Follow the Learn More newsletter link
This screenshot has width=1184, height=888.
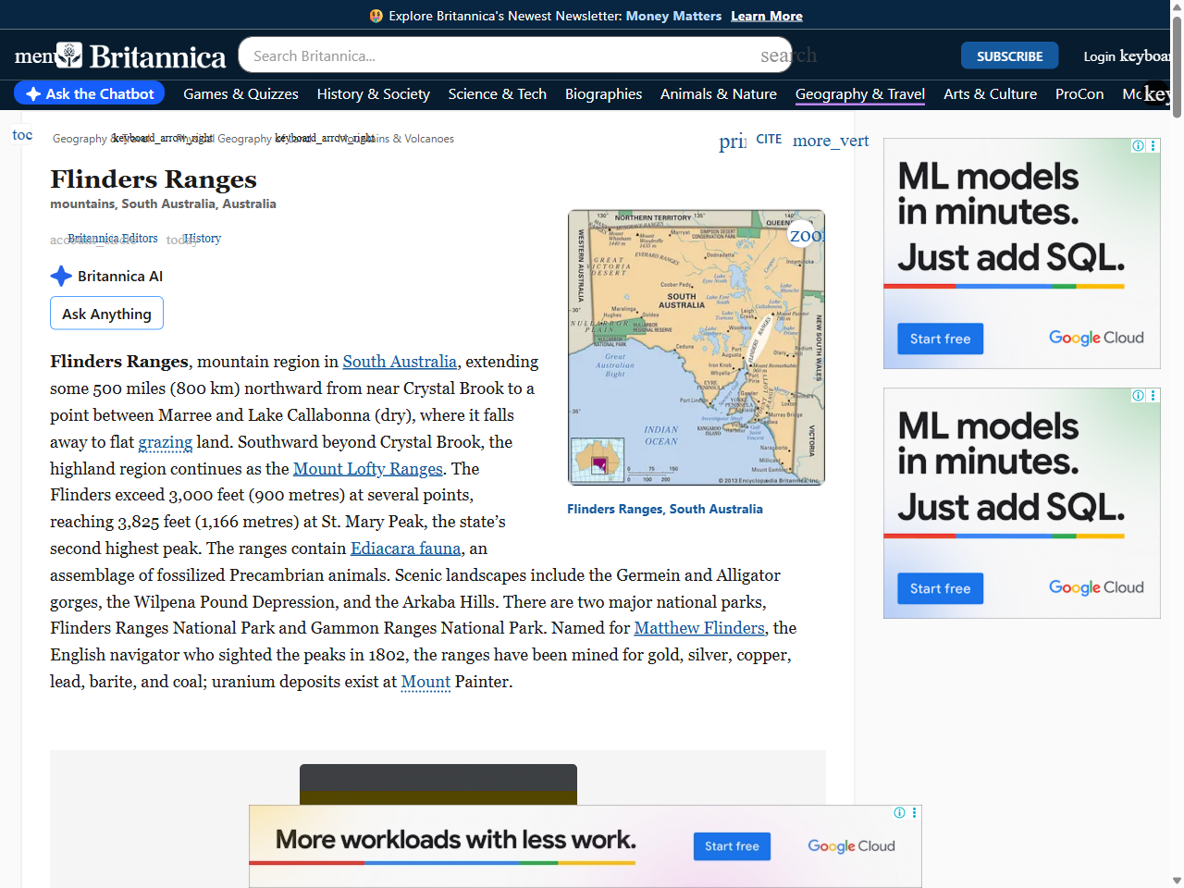(767, 16)
